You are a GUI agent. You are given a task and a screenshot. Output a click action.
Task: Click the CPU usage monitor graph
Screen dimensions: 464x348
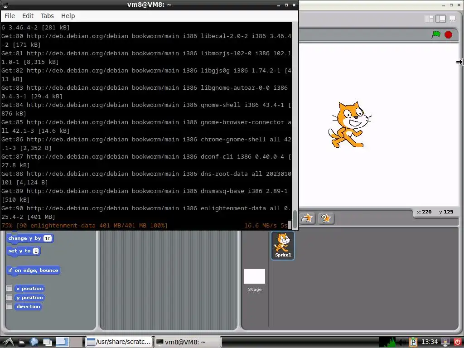[x=387, y=342]
